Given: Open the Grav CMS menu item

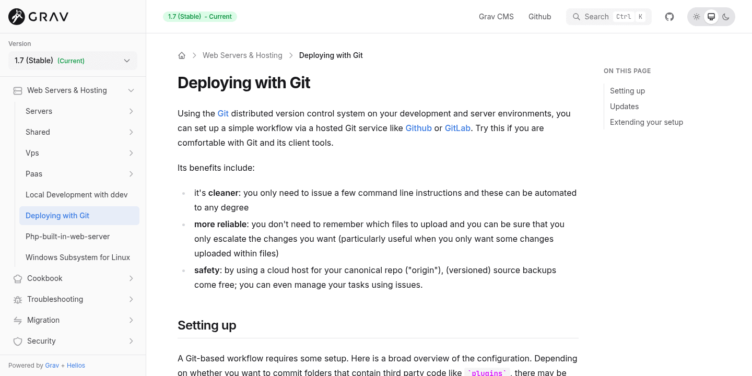Looking at the screenshot, I should 496,16.
